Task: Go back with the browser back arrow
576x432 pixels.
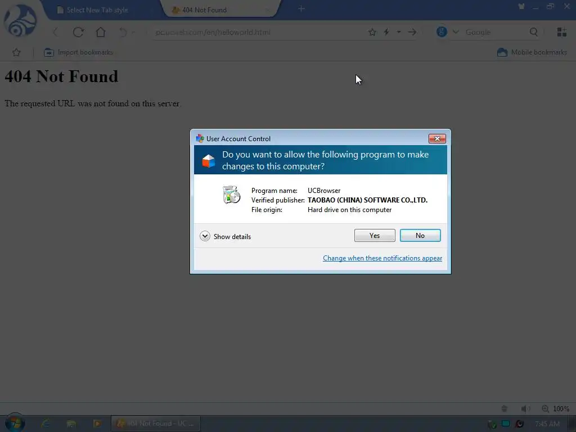Action: pyautogui.click(x=56, y=32)
